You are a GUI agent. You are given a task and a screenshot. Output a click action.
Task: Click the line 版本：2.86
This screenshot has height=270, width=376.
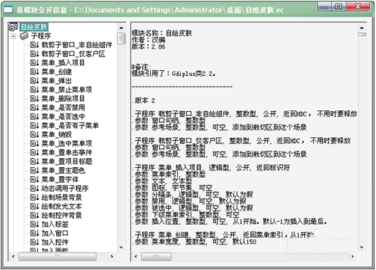(x=148, y=46)
